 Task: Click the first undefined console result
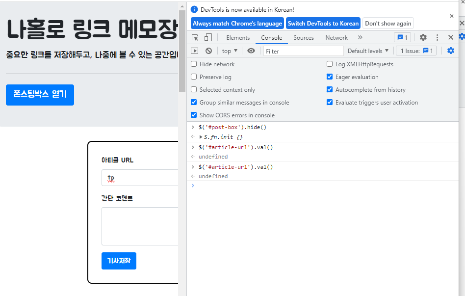point(213,157)
